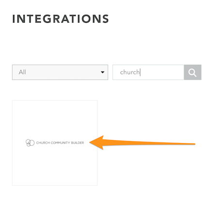218x202 pixels.
Task: Click the overlapping circles icon in the tile
Action: coord(30,143)
